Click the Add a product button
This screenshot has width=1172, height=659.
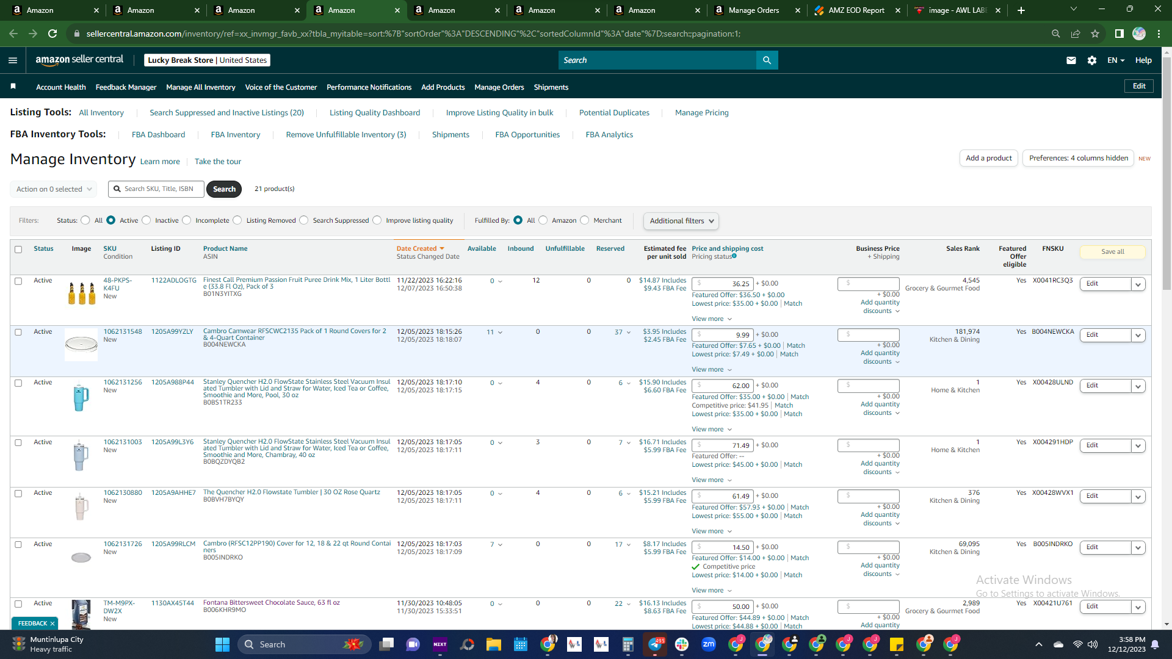coord(989,158)
